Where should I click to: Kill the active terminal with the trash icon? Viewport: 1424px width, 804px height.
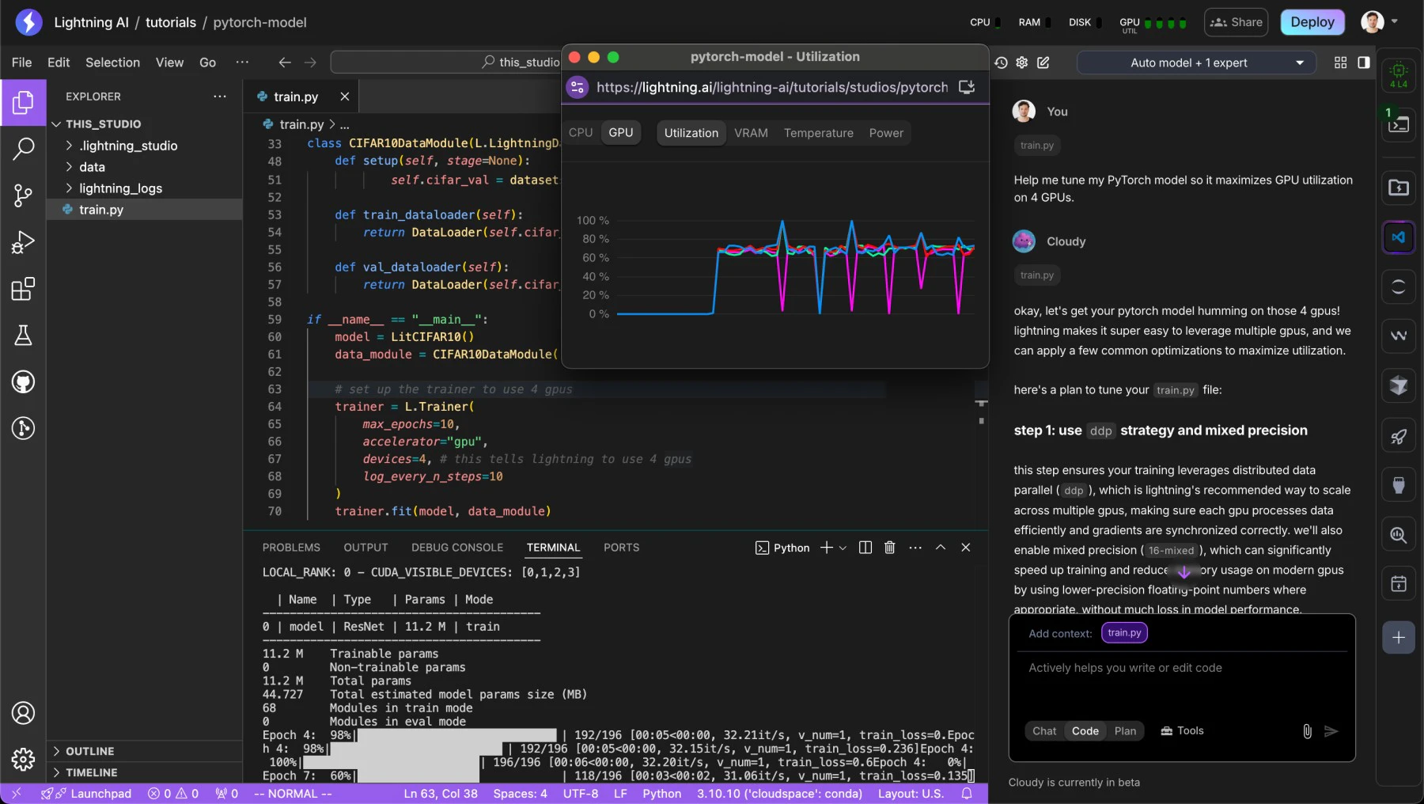pos(889,547)
